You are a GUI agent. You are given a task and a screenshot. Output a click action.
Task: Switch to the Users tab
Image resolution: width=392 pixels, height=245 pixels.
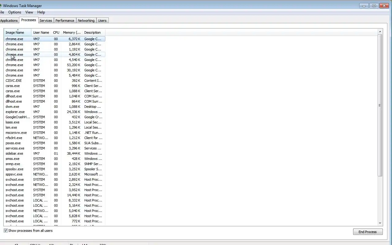pyautogui.click(x=102, y=21)
